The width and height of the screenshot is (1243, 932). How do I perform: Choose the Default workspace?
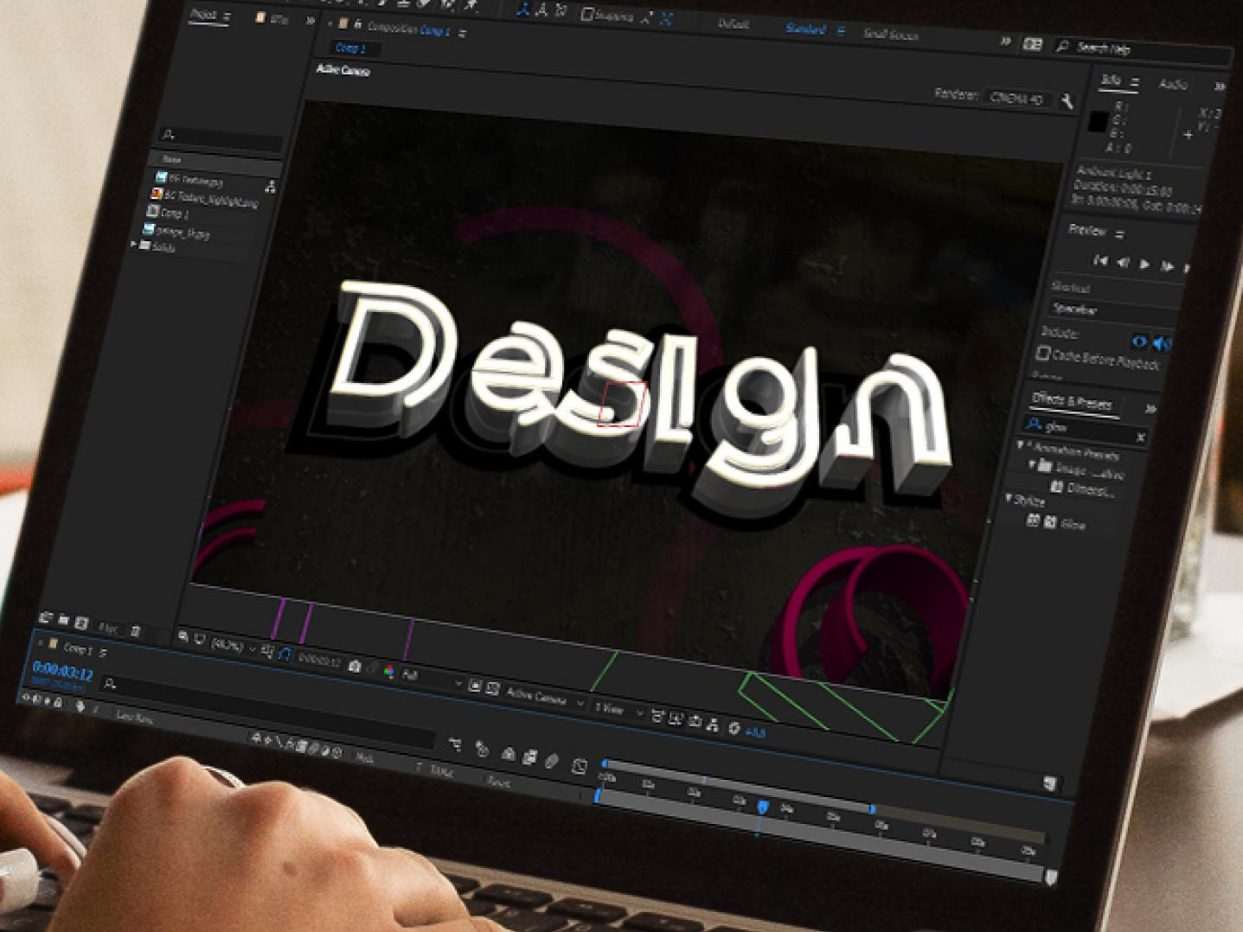tap(734, 24)
